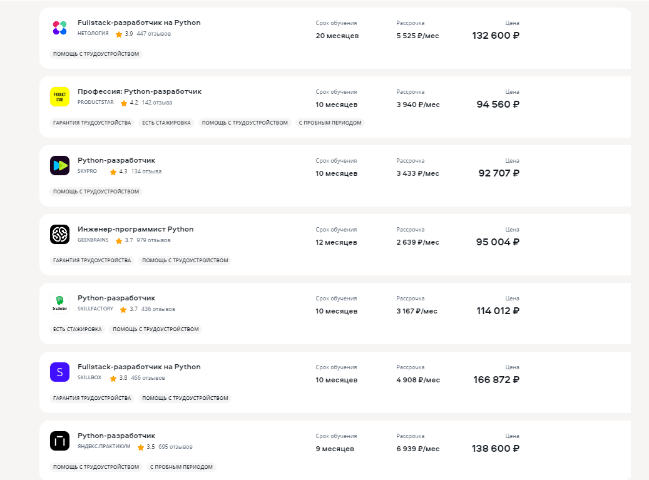Viewport: 649px width, 480px height.
Task: Click the GeekBrains brain logo icon
Action: (59, 235)
